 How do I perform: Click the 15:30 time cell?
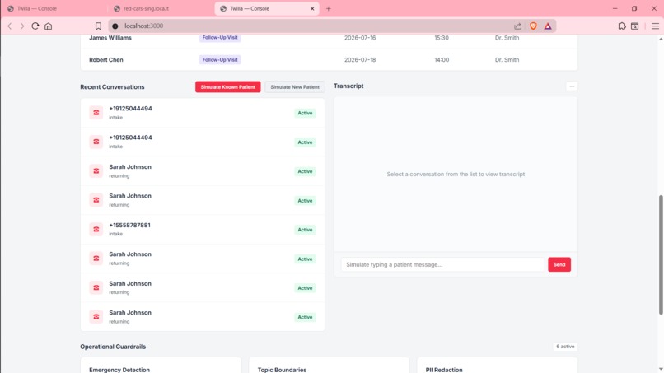coord(442,38)
